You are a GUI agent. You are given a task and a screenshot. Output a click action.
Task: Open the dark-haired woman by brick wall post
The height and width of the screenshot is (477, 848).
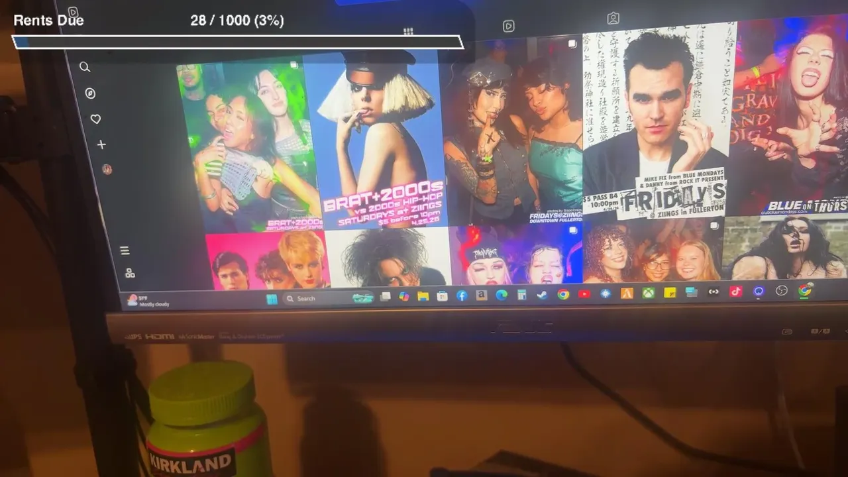pyautogui.click(x=785, y=248)
